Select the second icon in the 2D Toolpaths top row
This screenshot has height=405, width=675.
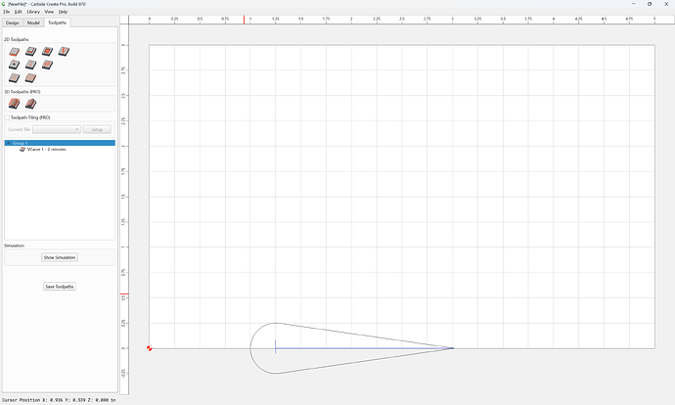point(30,51)
